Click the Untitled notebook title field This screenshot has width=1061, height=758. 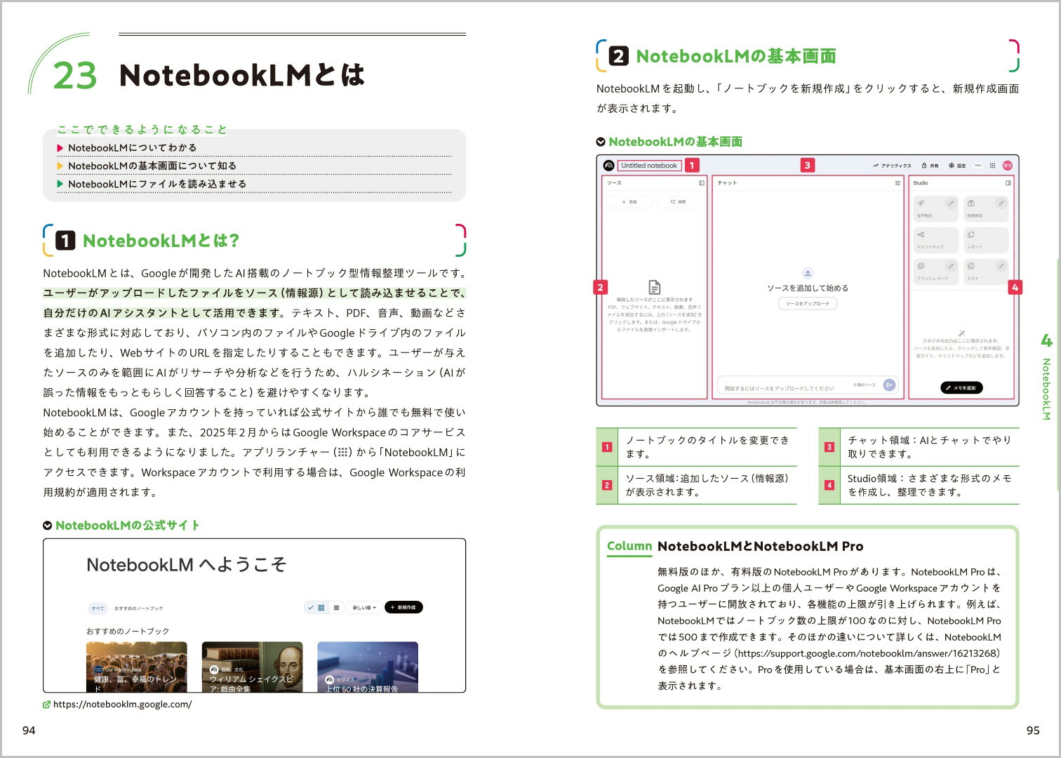click(x=649, y=166)
